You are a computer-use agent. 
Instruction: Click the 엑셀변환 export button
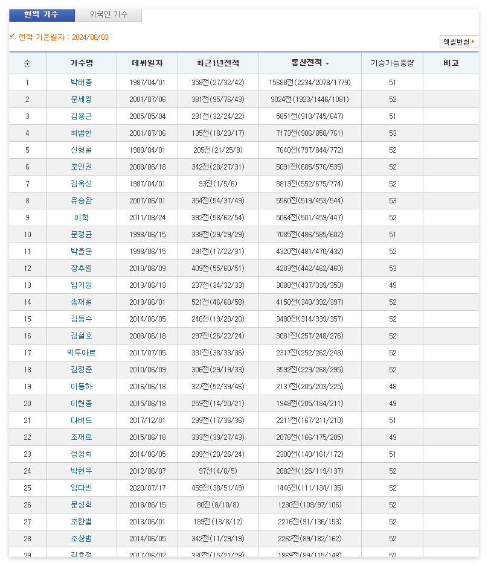[457, 42]
